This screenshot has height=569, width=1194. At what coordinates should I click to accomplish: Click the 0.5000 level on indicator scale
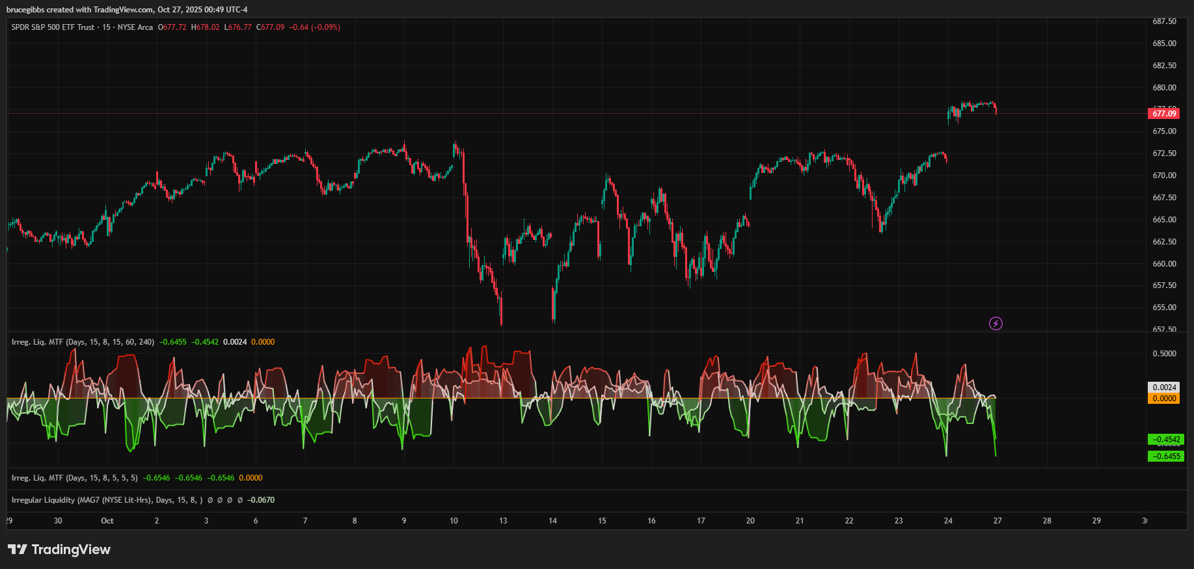click(1164, 354)
